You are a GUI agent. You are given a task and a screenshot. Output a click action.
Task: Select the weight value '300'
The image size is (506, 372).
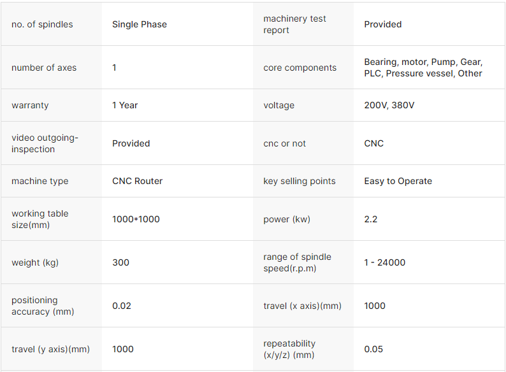120,262
